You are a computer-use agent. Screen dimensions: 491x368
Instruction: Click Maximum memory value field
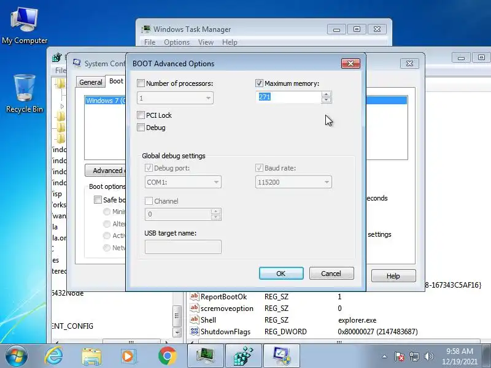click(x=288, y=98)
